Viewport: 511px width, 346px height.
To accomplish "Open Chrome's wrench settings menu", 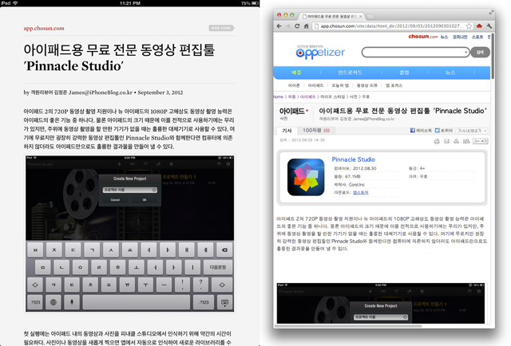I will pyautogui.click(x=489, y=26).
